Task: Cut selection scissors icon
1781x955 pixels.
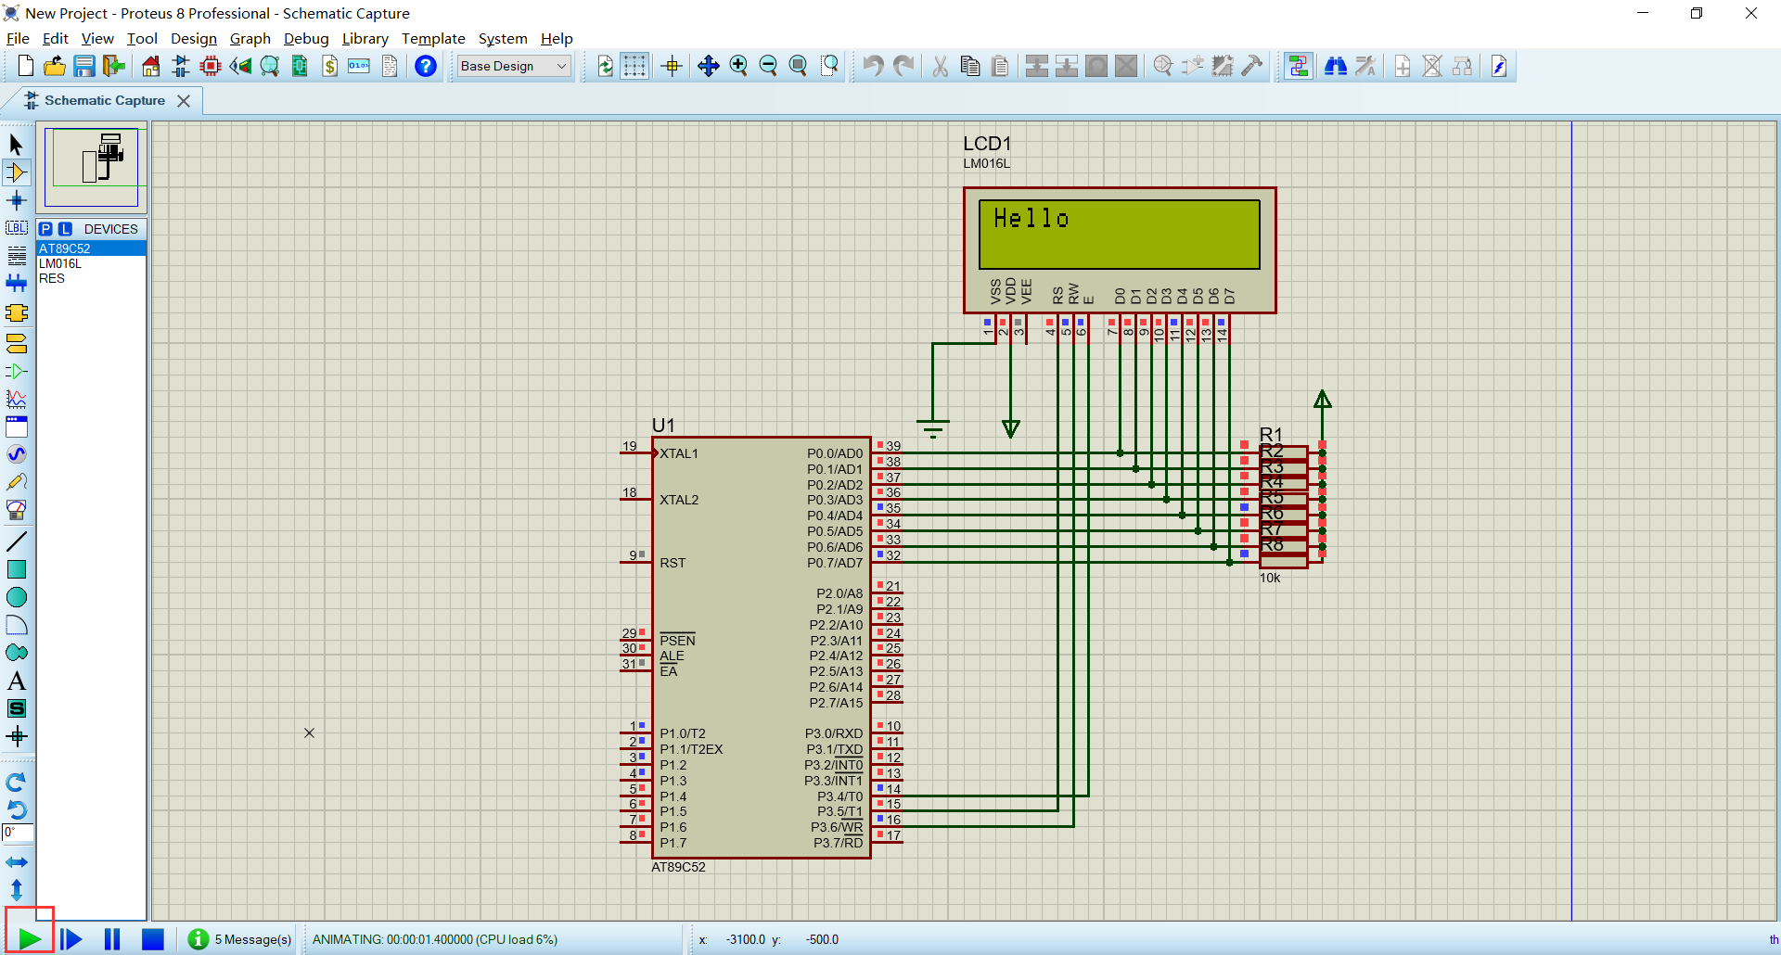Action: click(941, 66)
